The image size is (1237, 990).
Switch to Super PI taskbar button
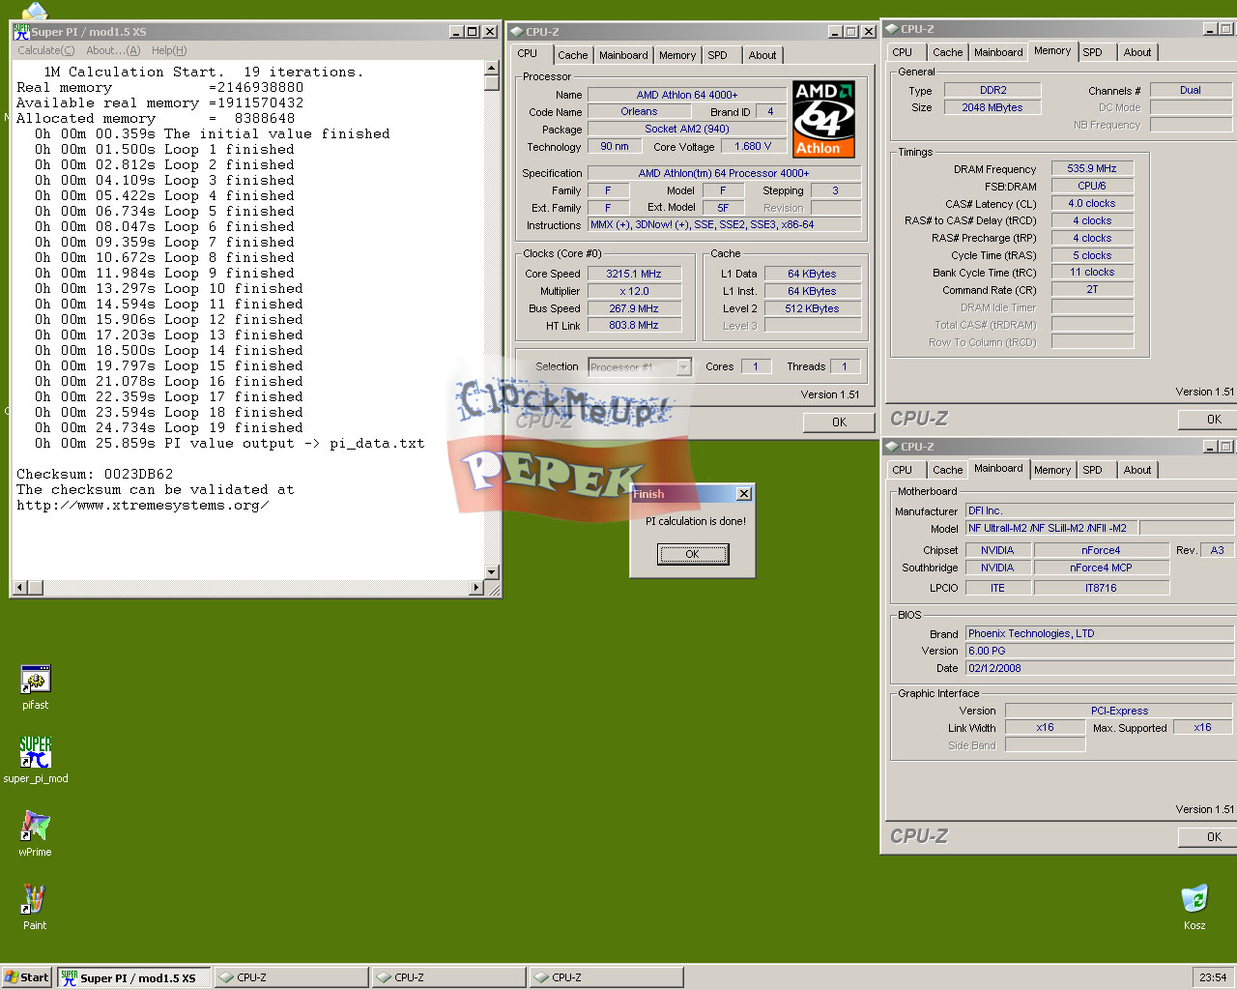coord(133,977)
